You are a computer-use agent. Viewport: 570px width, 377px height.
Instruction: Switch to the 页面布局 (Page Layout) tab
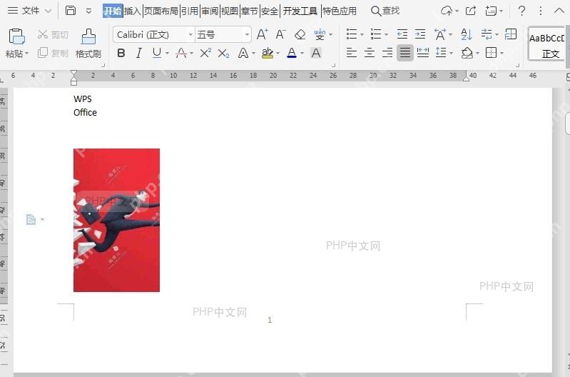pyautogui.click(x=161, y=11)
